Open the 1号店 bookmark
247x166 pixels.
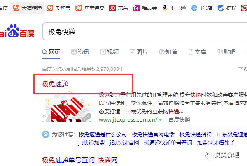[201, 8]
